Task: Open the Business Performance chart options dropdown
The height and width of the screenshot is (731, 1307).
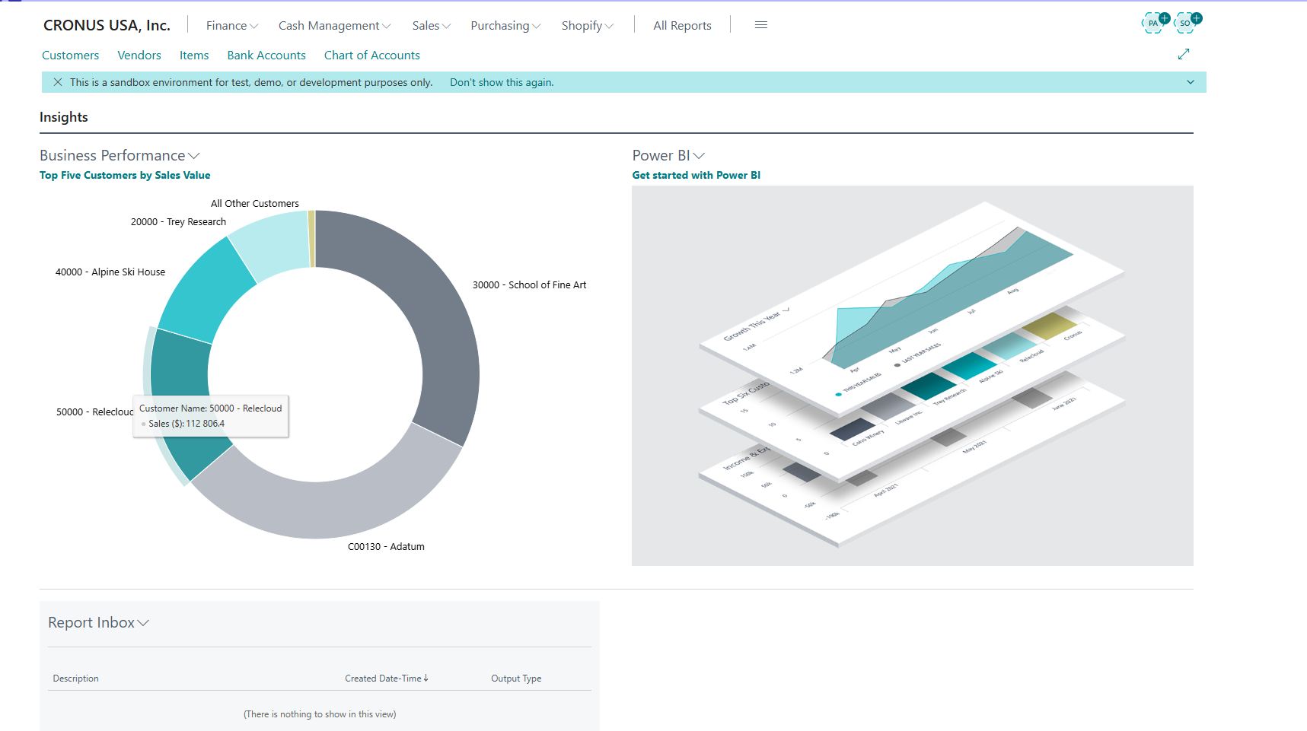Action: 194,155
